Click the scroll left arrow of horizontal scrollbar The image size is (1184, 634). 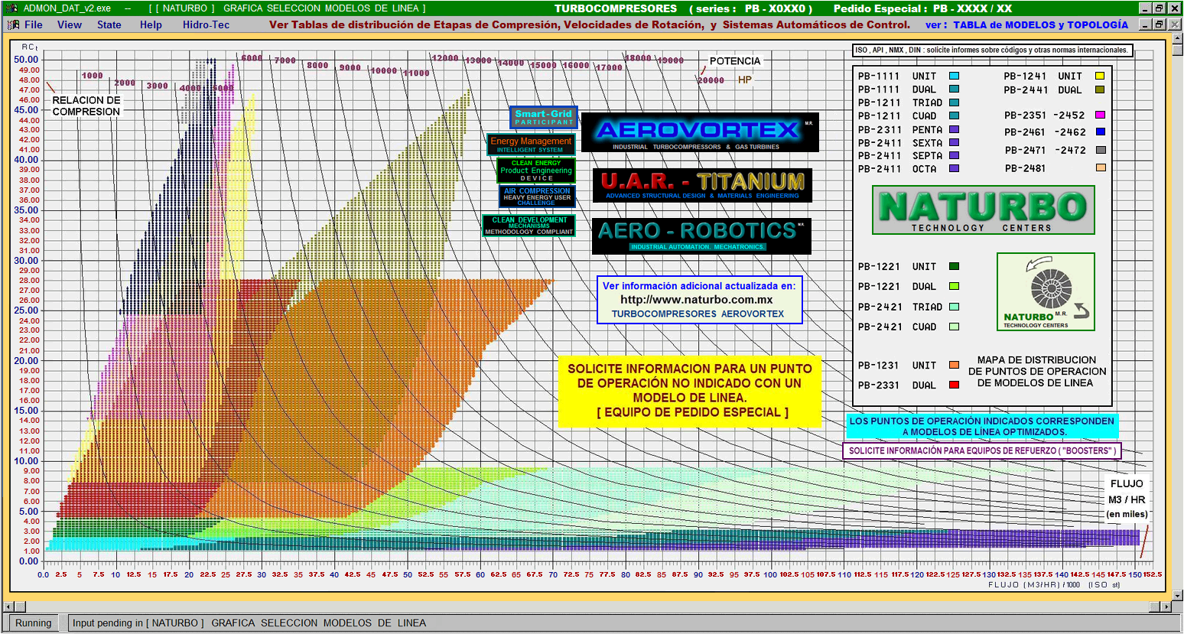pyautogui.click(x=7, y=606)
